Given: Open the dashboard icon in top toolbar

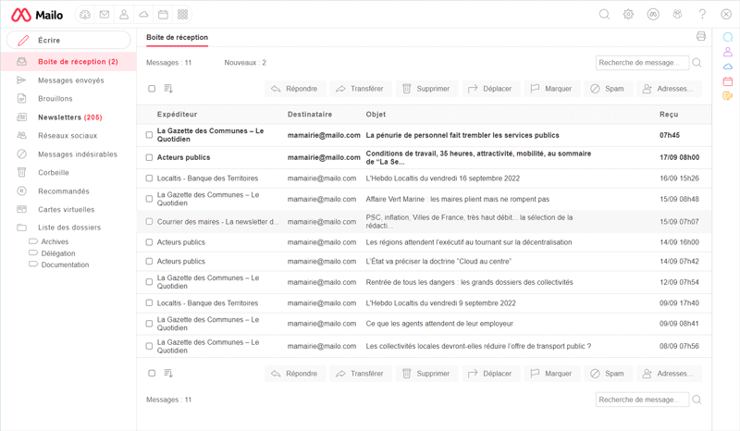Looking at the screenshot, I should click(85, 15).
